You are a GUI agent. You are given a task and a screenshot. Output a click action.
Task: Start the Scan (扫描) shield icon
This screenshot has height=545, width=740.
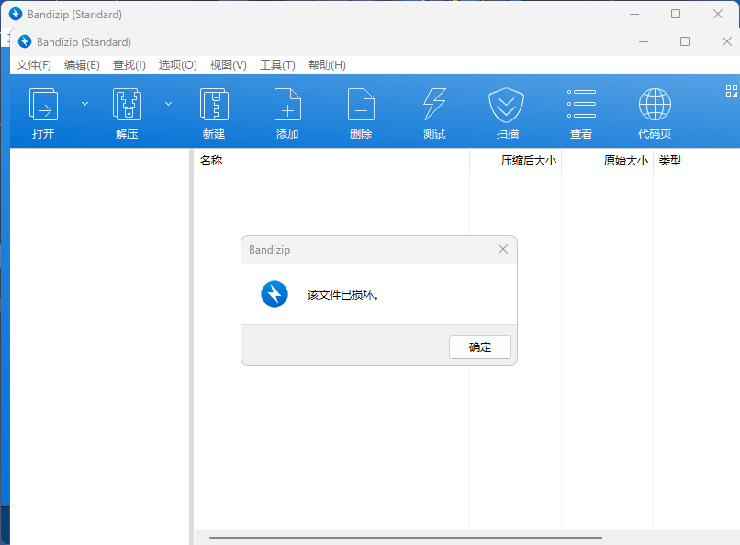507,105
